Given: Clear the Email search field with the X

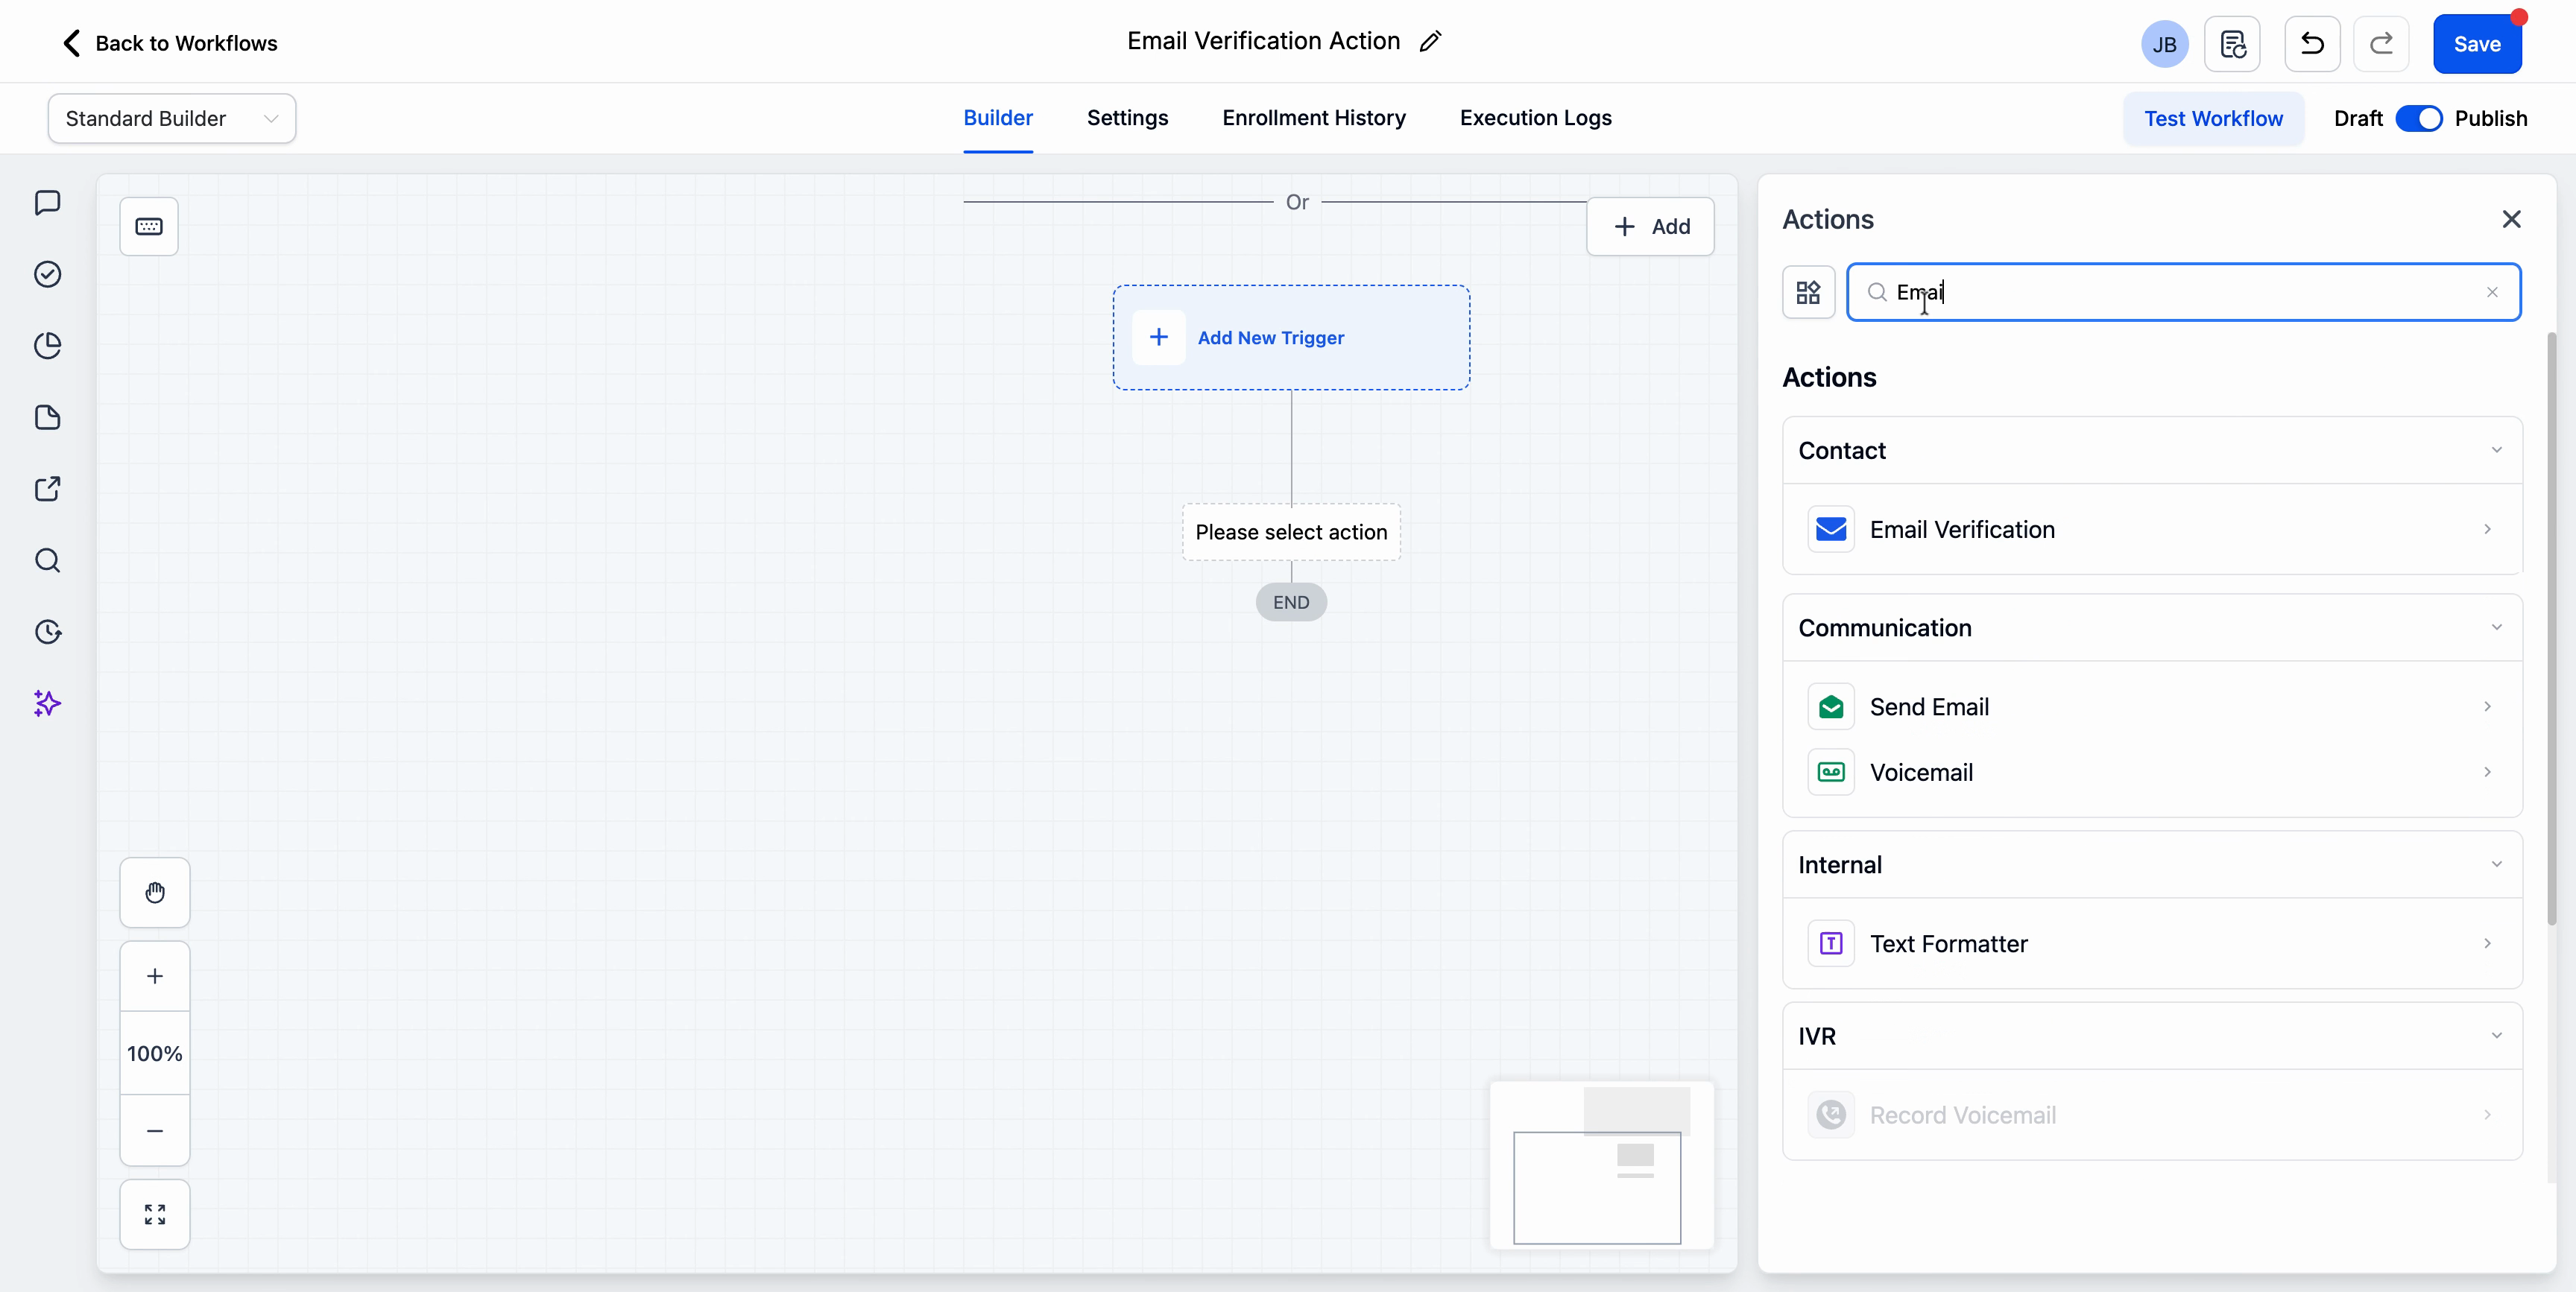Looking at the screenshot, I should point(2492,292).
